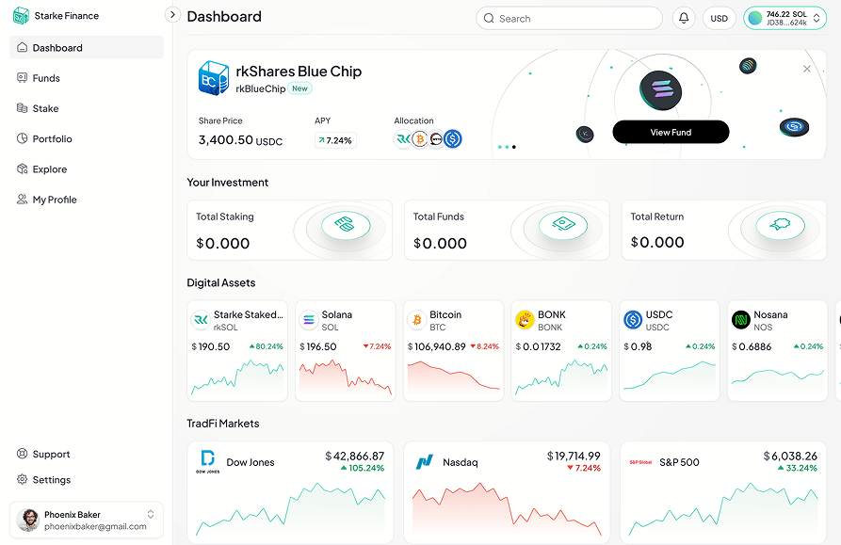
Task: Expand the Phoenix Baker account switcher
Action: coord(151,515)
